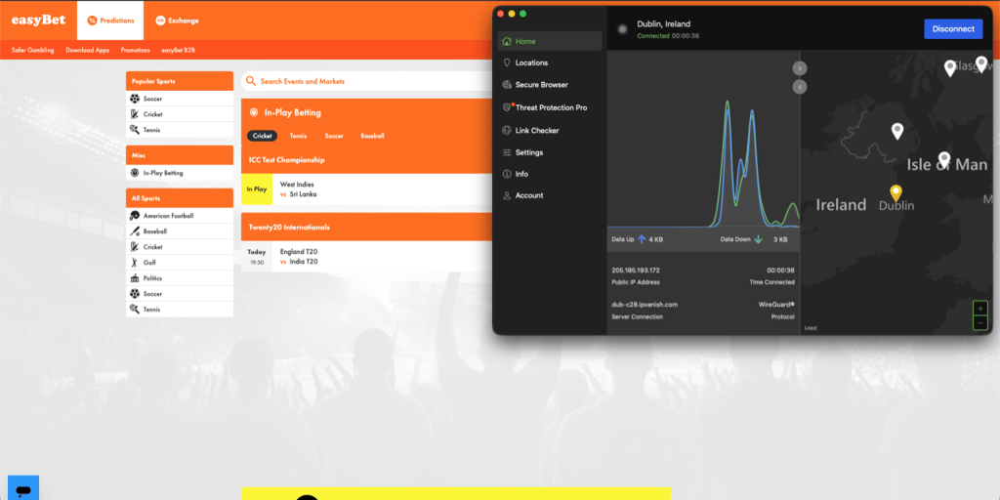Open Home in the VPN sidebar
Screen dimensions: 1000x500
(550, 41)
